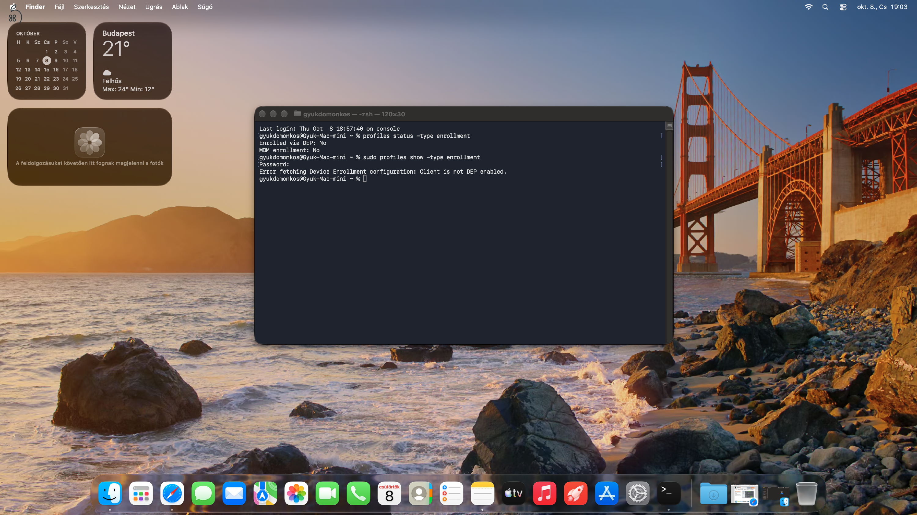Open the Ugrás menu
917x515 pixels.
click(x=153, y=7)
